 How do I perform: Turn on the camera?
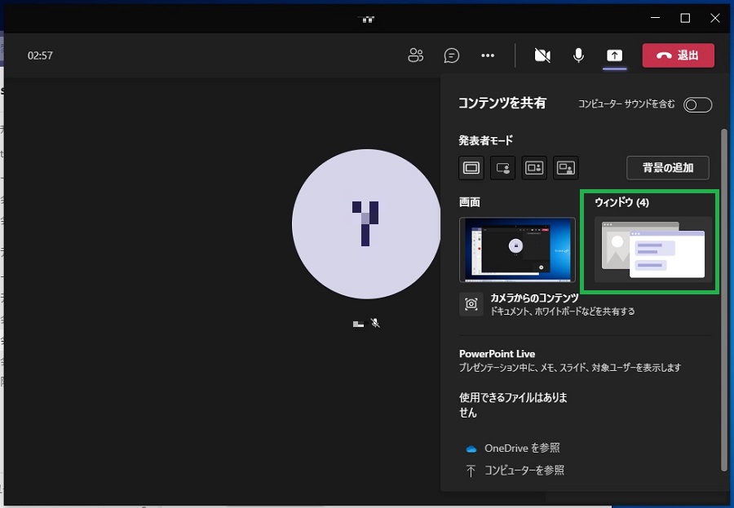[x=542, y=55]
